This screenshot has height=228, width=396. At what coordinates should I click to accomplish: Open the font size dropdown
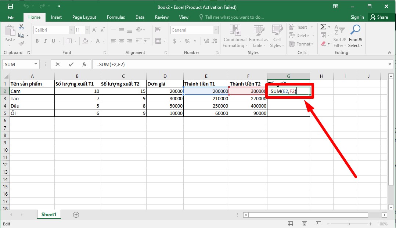pyautogui.click(x=87, y=30)
